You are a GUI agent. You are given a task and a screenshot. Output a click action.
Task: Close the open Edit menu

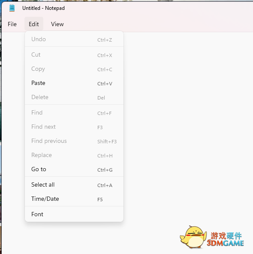34,24
